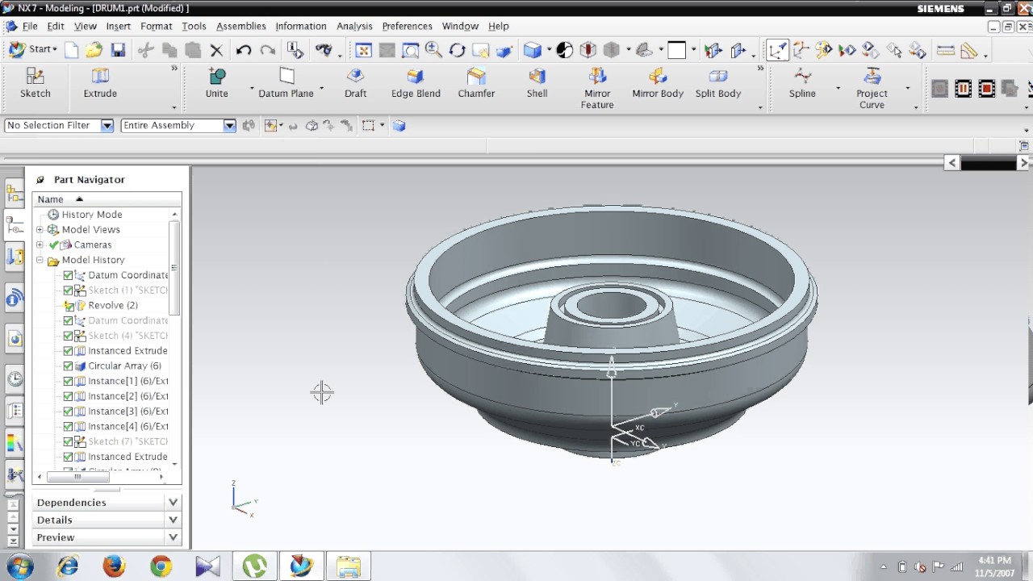Click the Unite boolean tool
The height and width of the screenshot is (581, 1033).
coord(216,83)
